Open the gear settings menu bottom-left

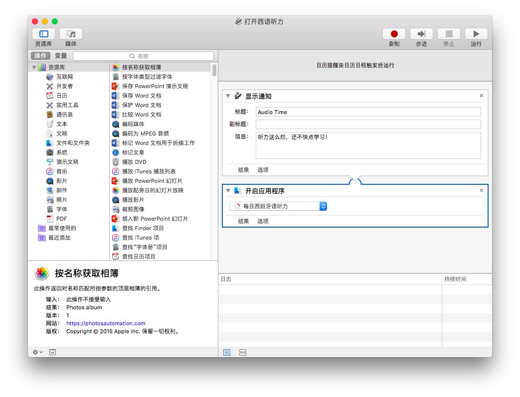(37, 352)
